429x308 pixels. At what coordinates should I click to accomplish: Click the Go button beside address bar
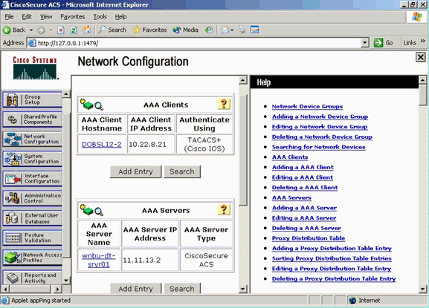(x=384, y=42)
